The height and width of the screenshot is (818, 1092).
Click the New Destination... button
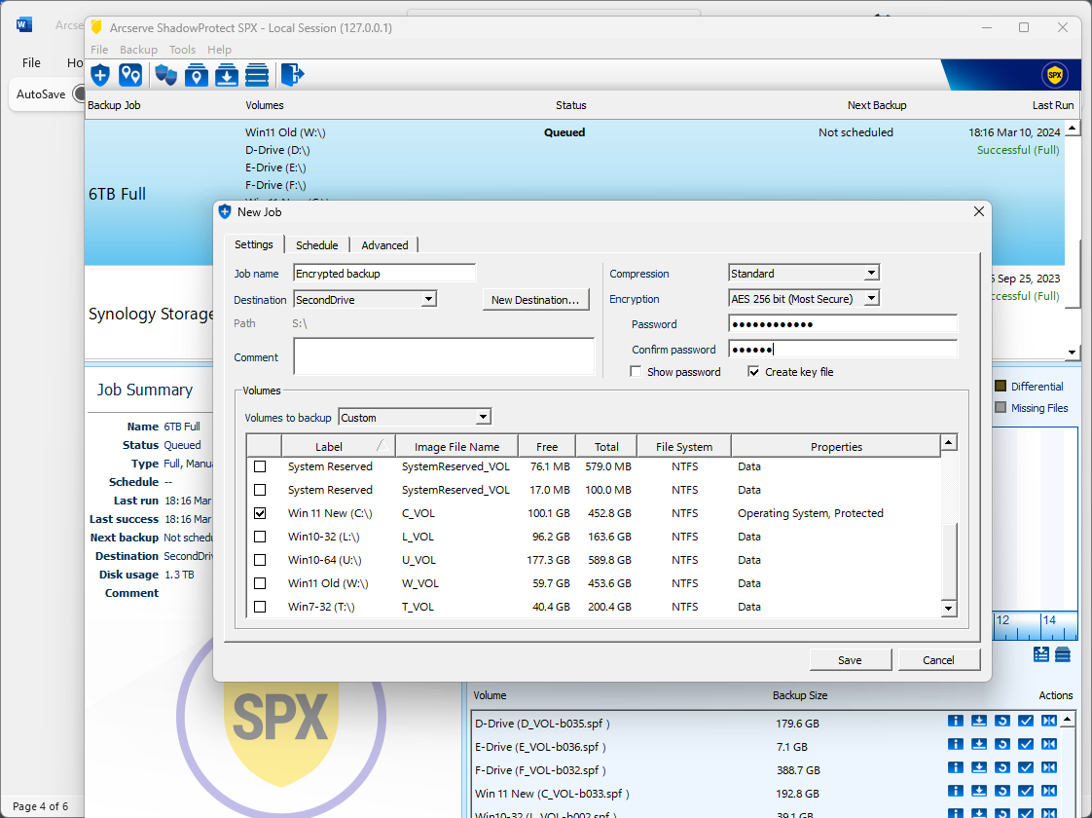[535, 300]
